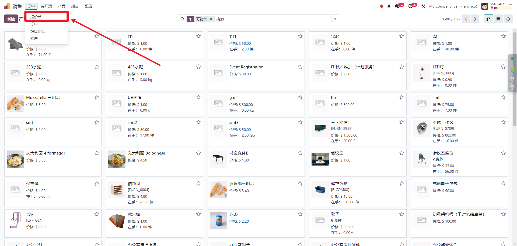517x246 pixels.
Task: Open the 凳子 product with 6 变体
Action: (x=358, y=223)
